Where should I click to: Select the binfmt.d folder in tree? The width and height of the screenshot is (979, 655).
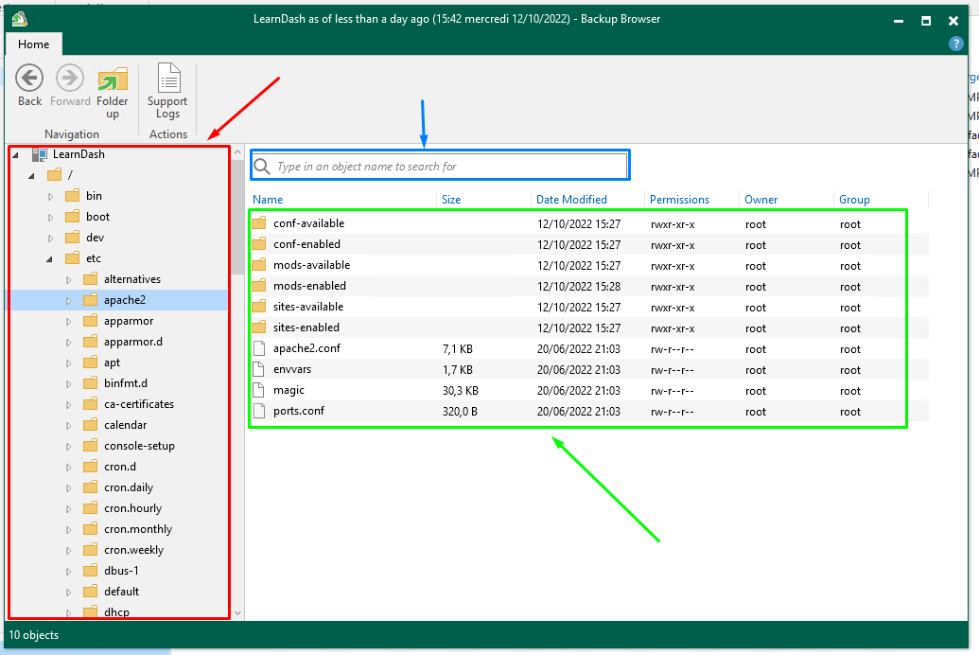[x=126, y=383]
